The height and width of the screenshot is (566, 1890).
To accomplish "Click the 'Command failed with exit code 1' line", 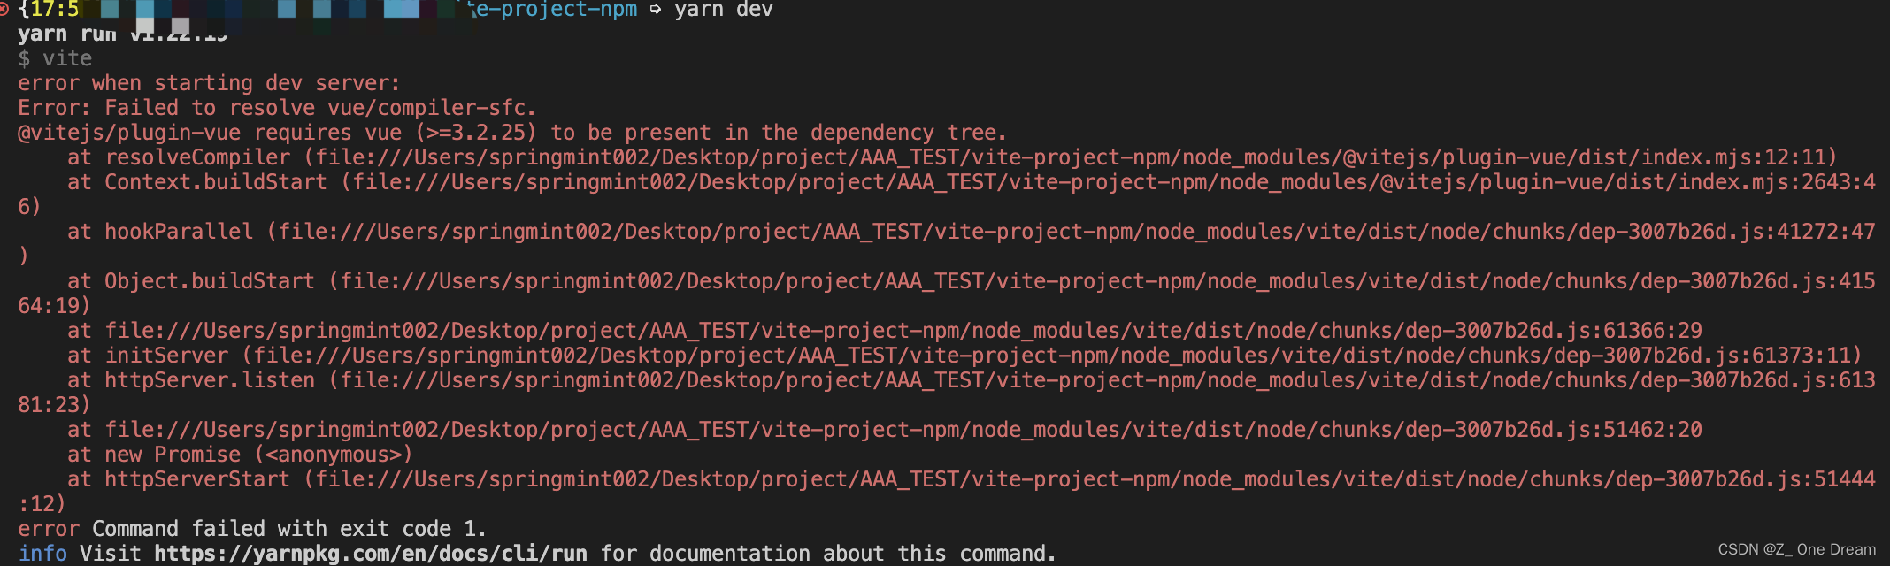I will pos(288,529).
